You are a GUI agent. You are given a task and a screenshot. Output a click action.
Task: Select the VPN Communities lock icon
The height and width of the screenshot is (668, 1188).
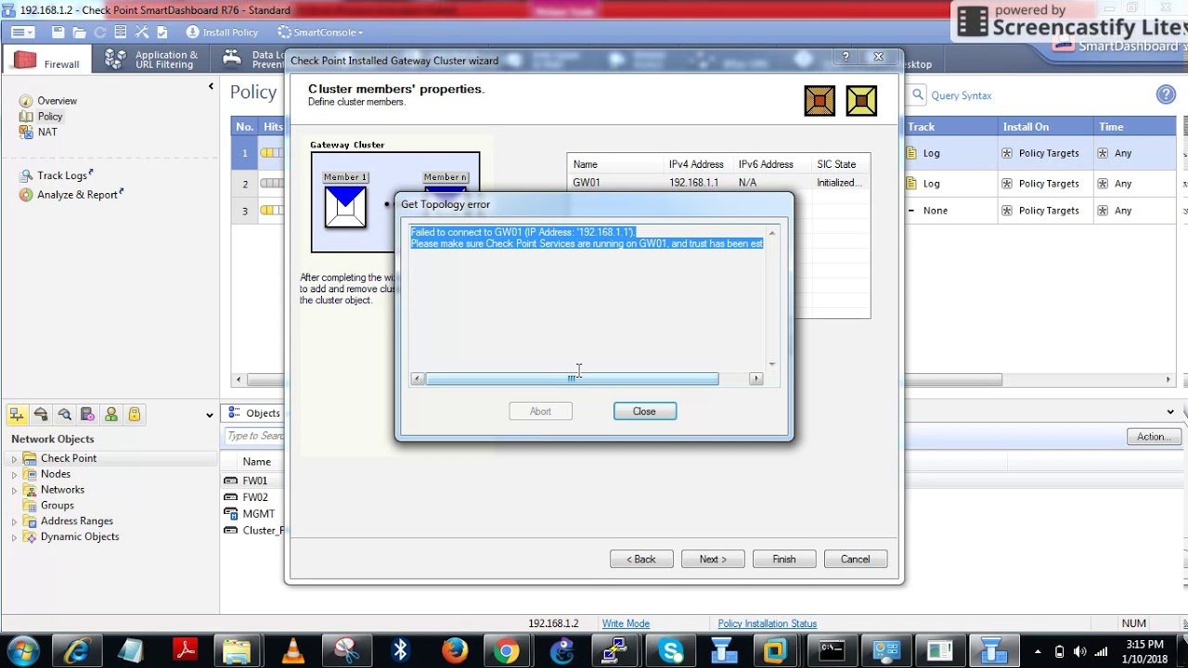[135, 415]
